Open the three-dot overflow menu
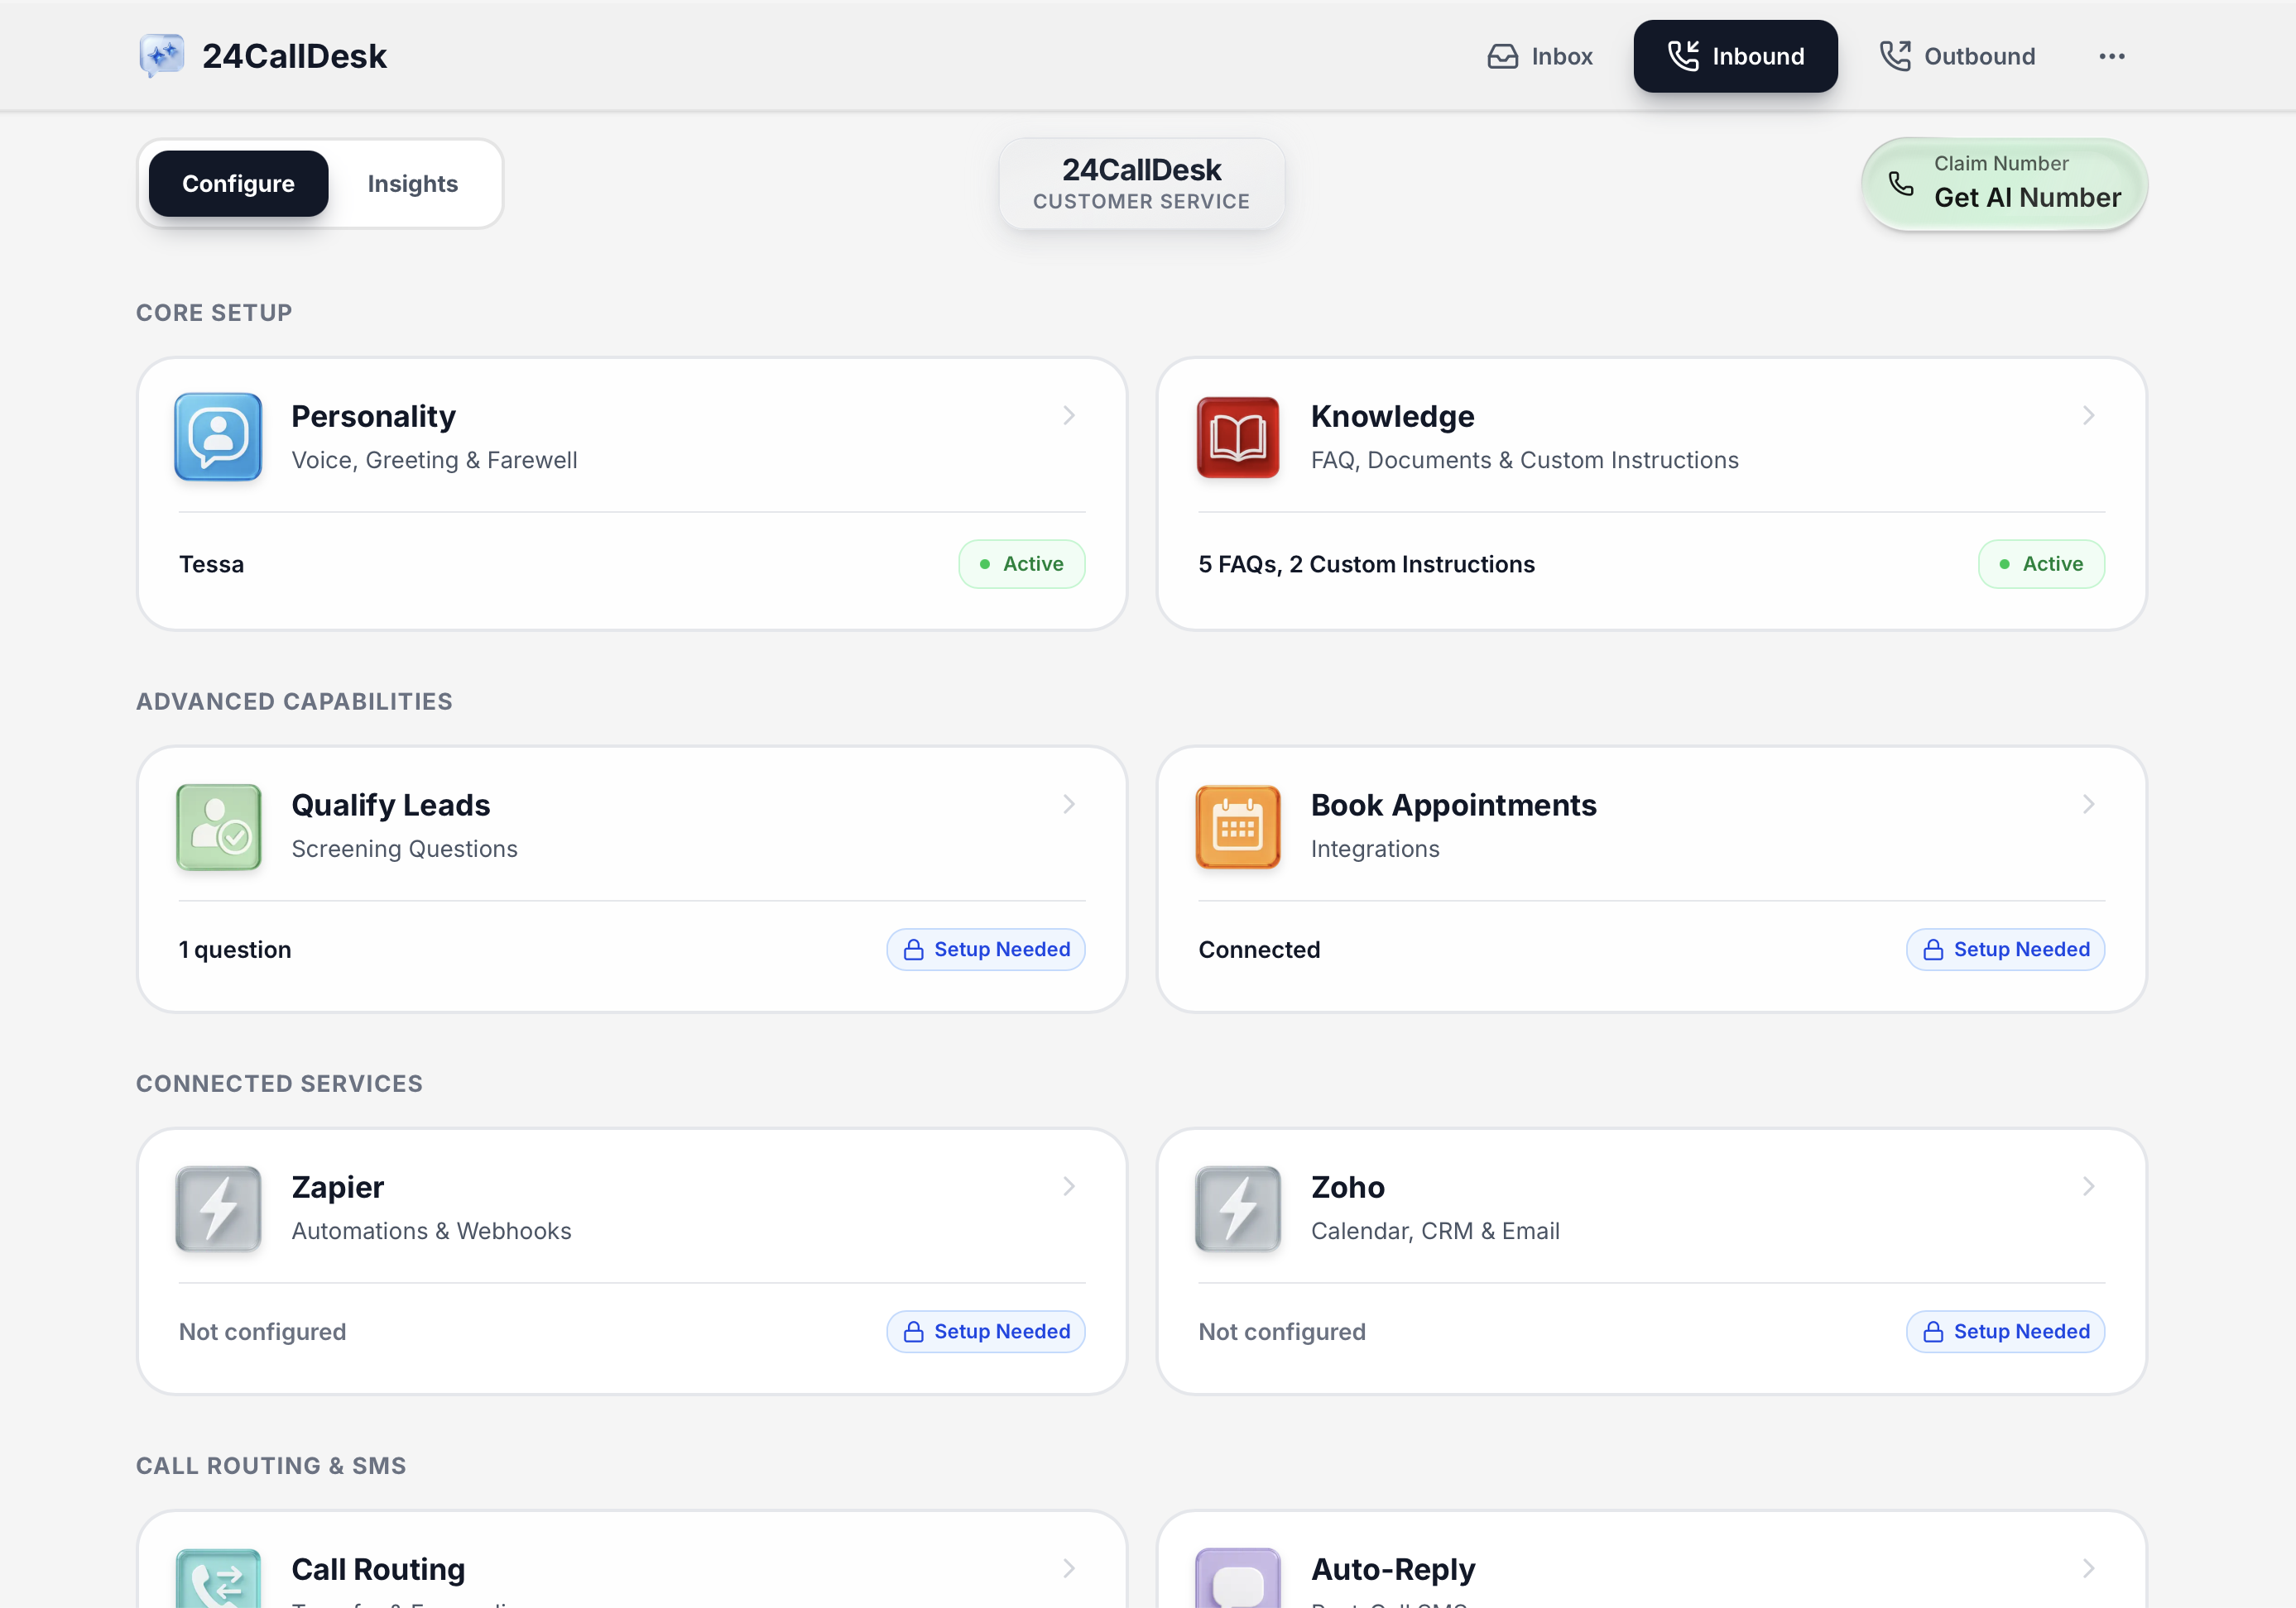Screen dimensions: 2296x1608 [x=2111, y=56]
